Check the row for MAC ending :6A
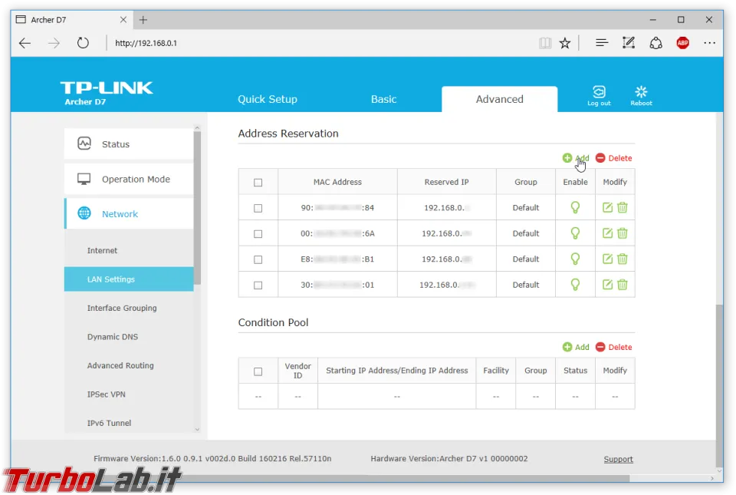The height and width of the screenshot is (495, 736). click(258, 234)
